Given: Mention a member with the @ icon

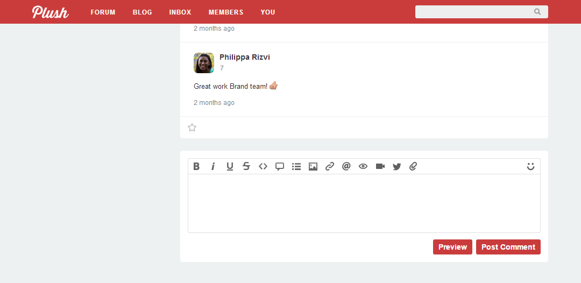Looking at the screenshot, I should [346, 166].
